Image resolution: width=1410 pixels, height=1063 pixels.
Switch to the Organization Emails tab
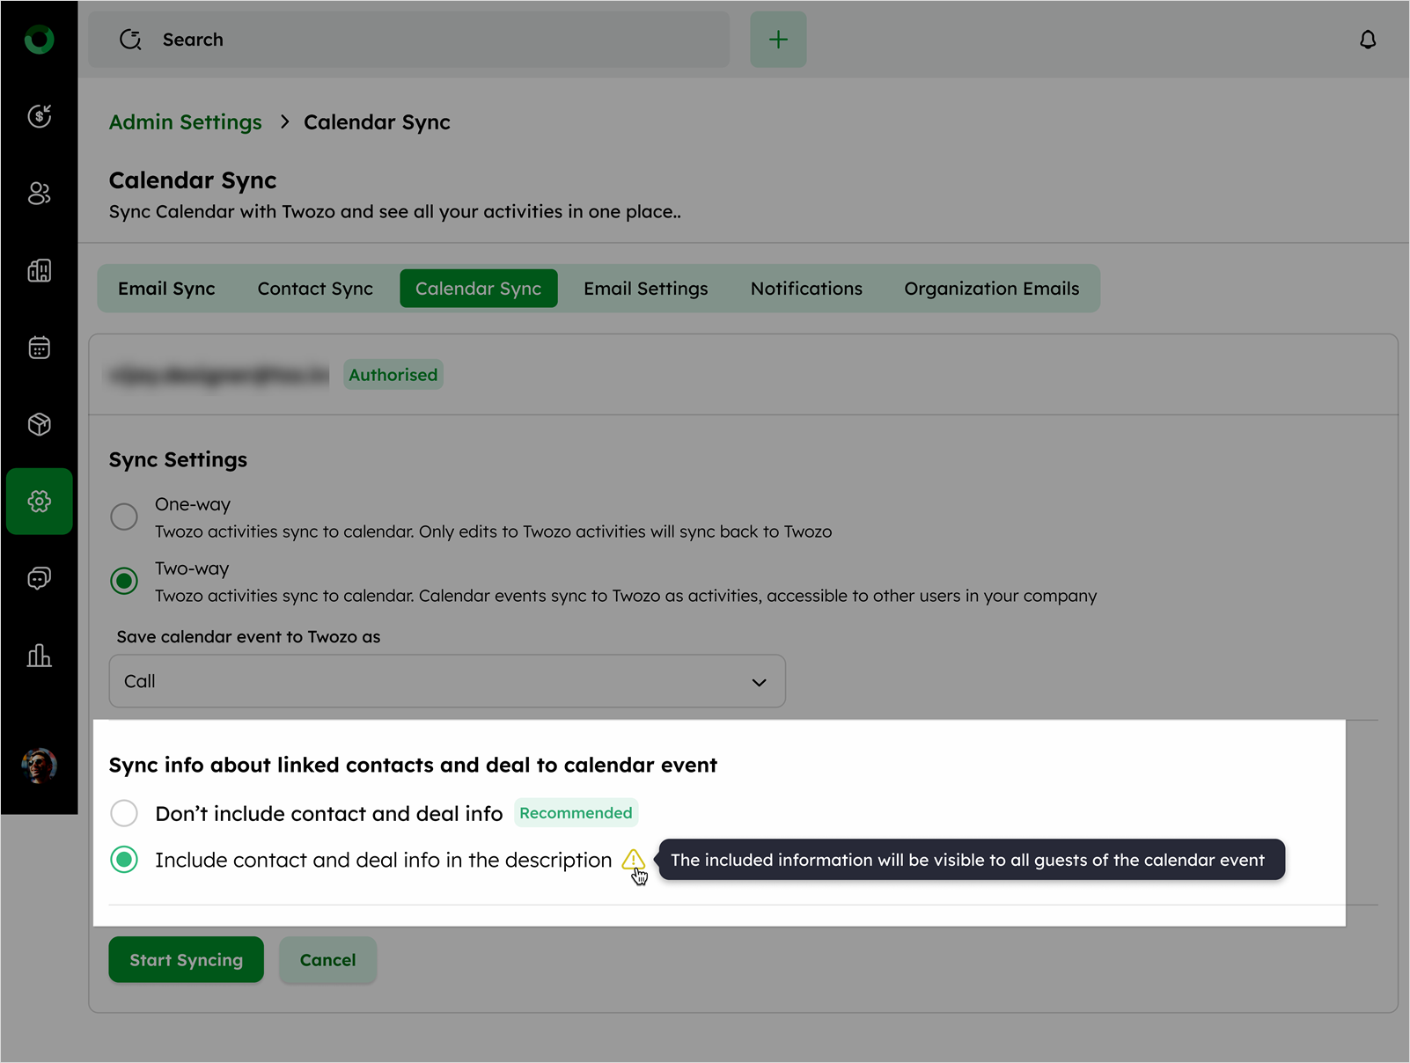coord(991,289)
